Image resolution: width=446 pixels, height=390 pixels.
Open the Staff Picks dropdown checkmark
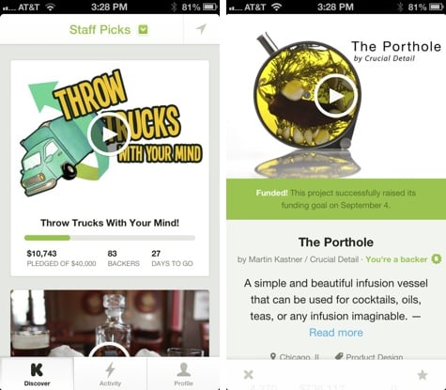(143, 30)
